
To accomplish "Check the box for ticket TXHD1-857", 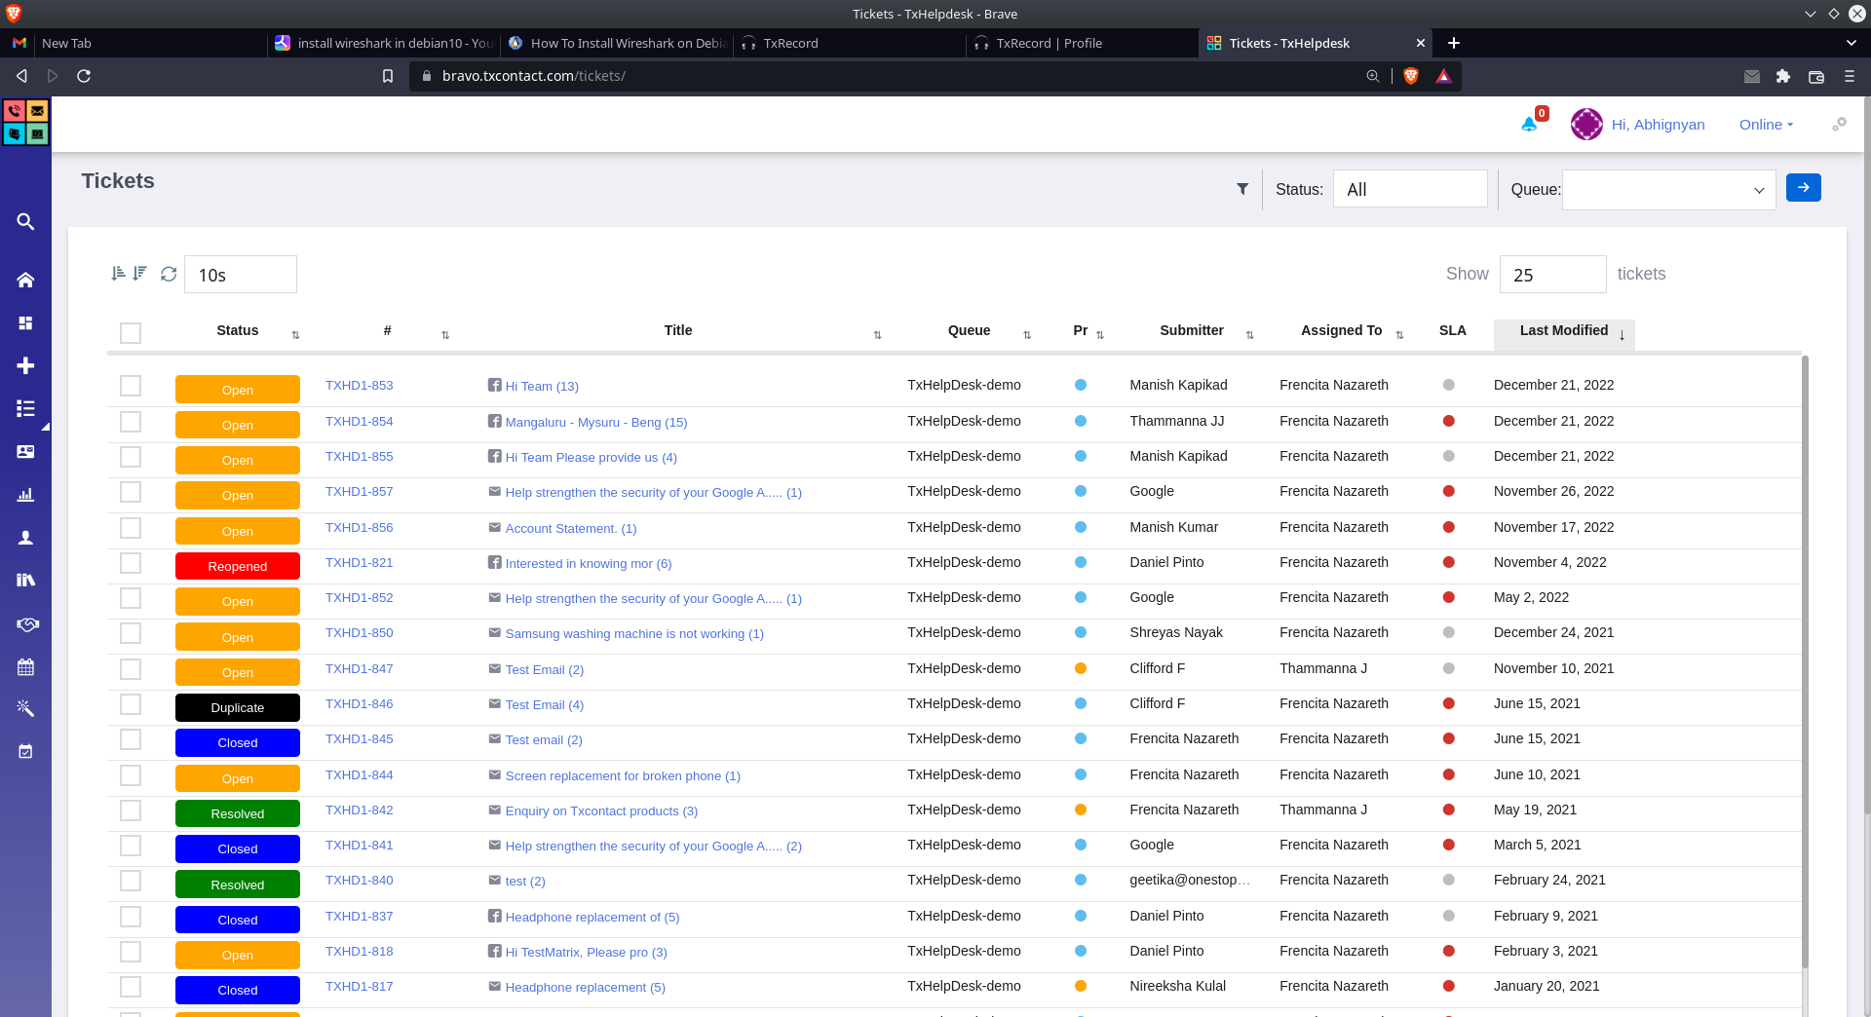I will [x=131, y=492].
